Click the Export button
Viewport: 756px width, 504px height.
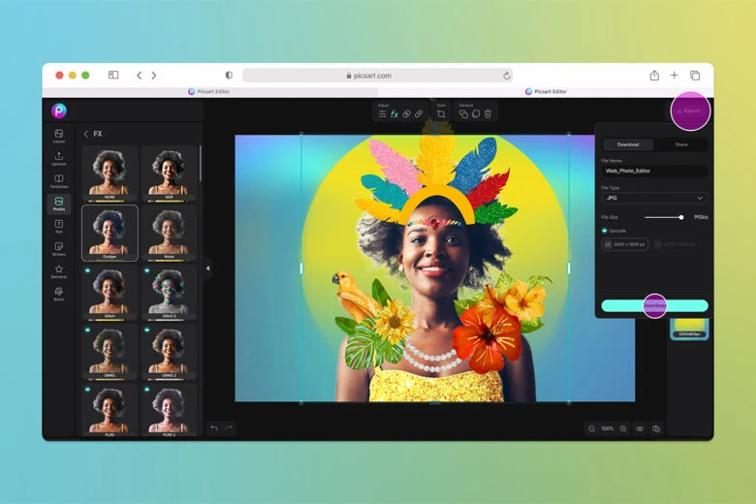pos(689,110)
